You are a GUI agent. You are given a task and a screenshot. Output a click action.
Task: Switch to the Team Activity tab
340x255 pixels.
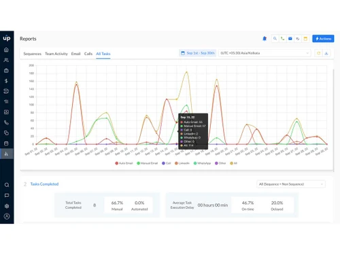(x=56, y=54)
